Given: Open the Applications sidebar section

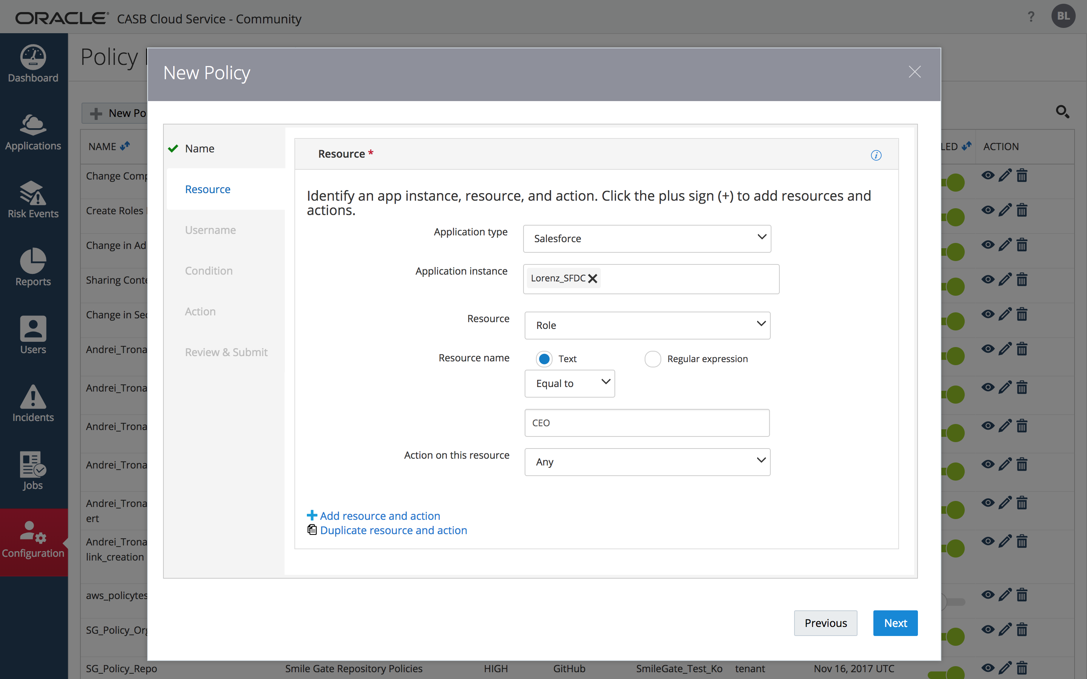Looking at the screenshot, I should [33, 132].
